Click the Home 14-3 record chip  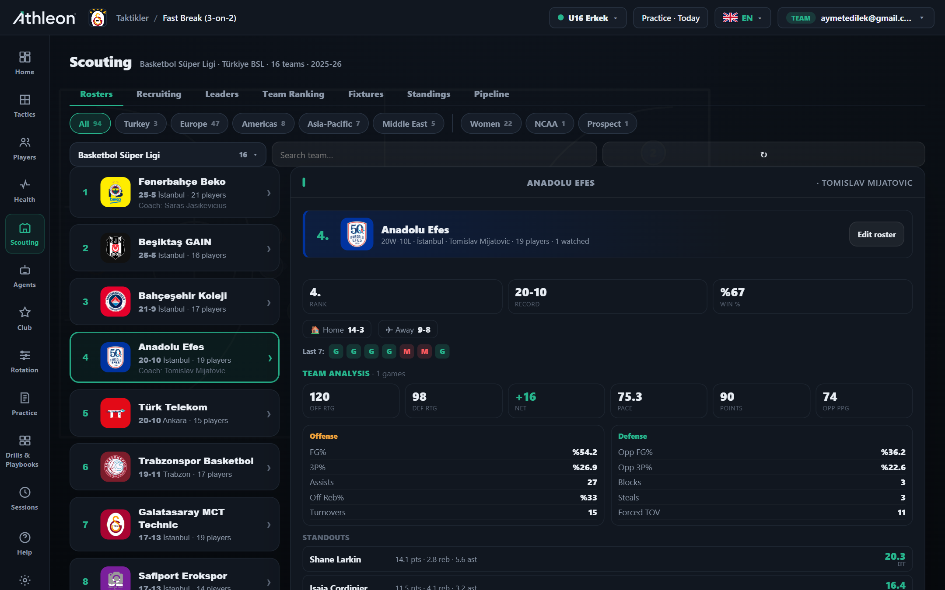(337, 330)
